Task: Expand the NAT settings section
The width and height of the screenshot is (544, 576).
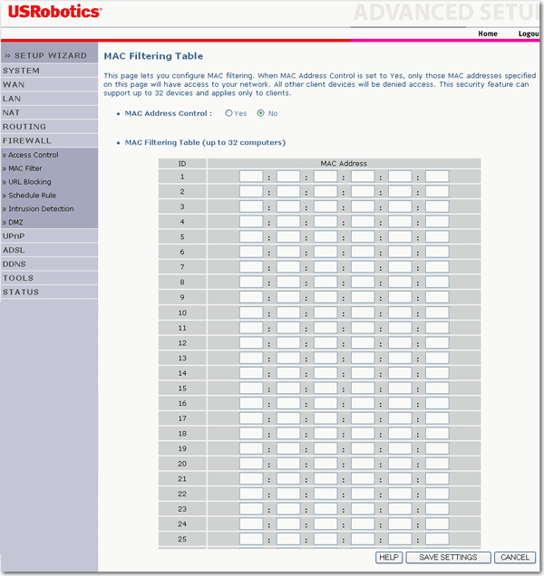Action: point(11,112)
